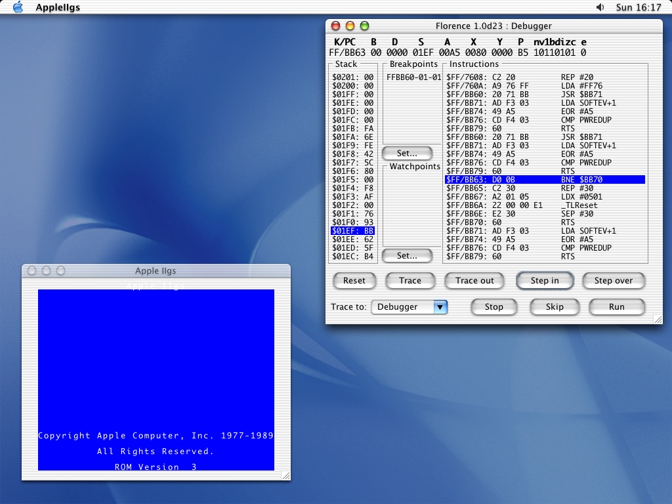This screenshot has width=672, height=504.
Task: Click the Apple IIgs window resize handle
Action: click(x=286, y=476)
